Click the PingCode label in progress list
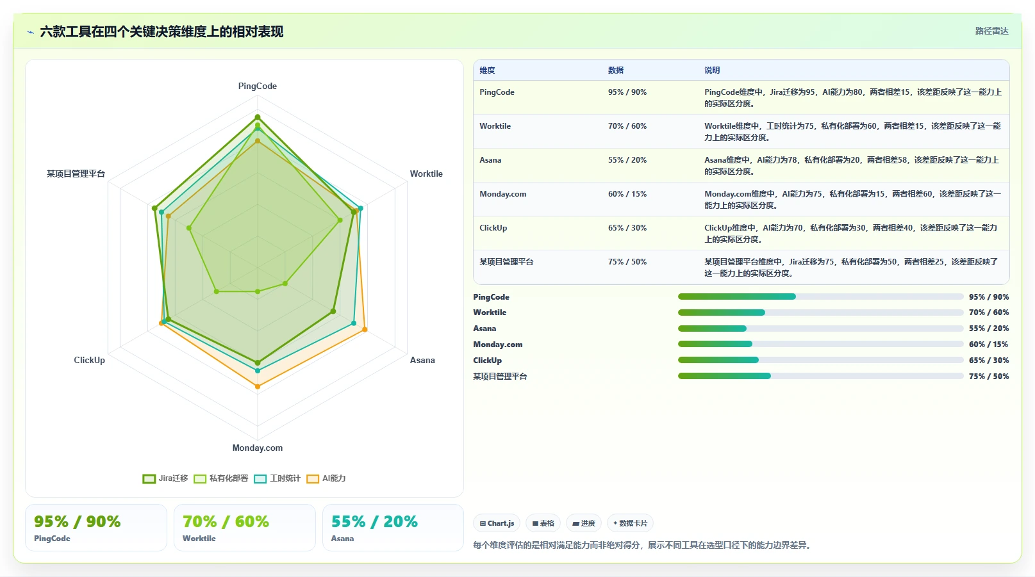 [492, 297]
